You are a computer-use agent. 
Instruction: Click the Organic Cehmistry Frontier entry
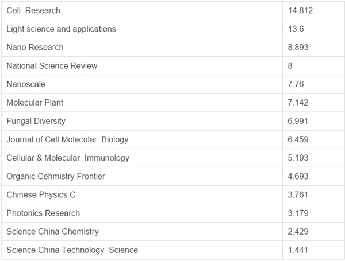(56, 177)
